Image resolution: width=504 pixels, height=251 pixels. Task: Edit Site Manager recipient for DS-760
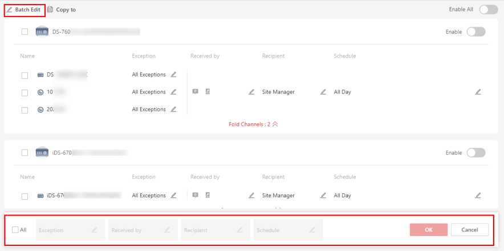pos(323,92)
